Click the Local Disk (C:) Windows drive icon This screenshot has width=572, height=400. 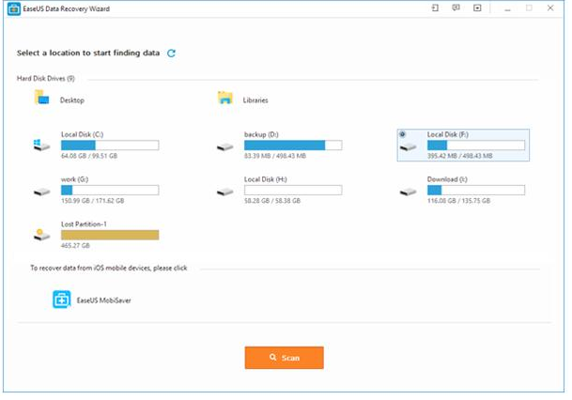point(41,145)
